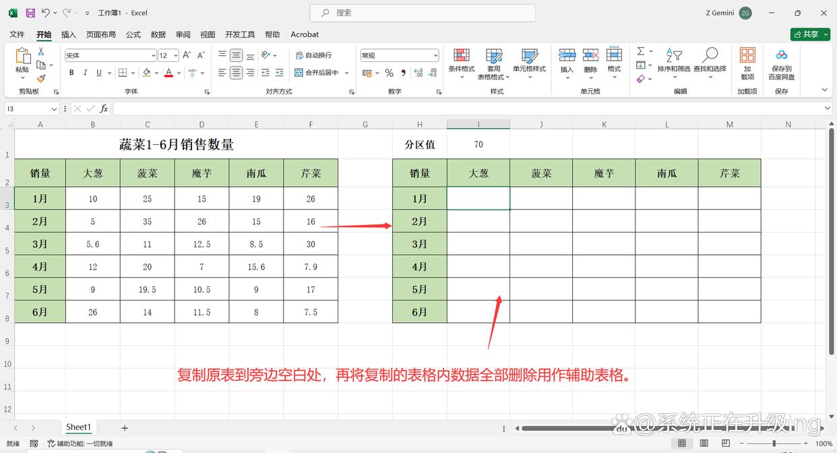Open the 数据 (Data) ribbon tab
Screen dimensions: 837x453
coord(158,34)
